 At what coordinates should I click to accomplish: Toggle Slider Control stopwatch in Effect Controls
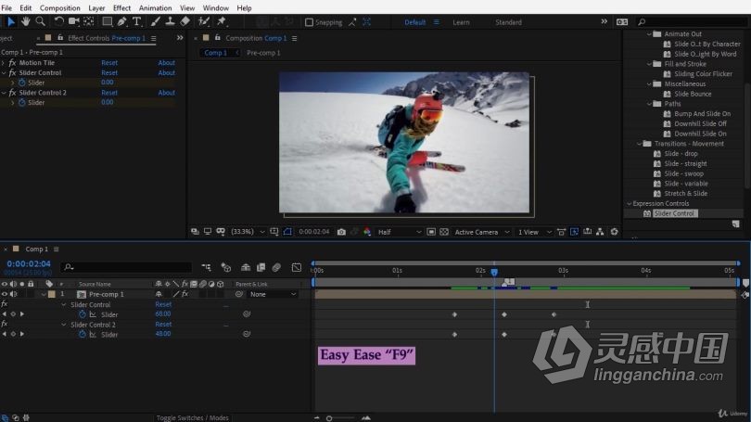(x=22, y=83)
